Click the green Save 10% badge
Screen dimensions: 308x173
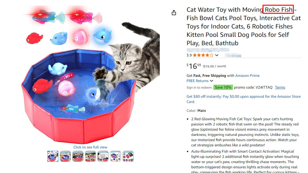[223, 87]
